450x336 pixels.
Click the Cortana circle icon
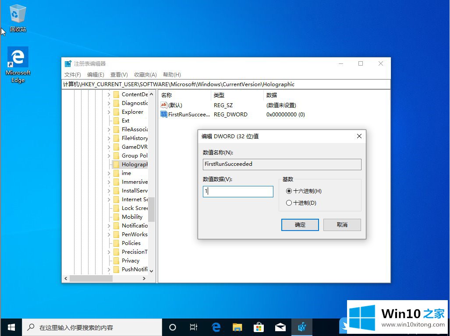[x=173, y=327]
